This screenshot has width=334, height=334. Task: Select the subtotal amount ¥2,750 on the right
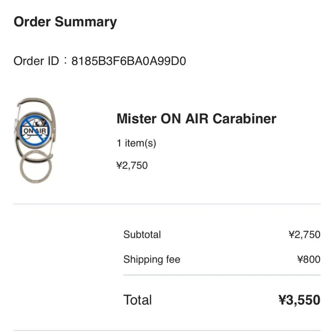pyautogui.click(x=304, y=235)
